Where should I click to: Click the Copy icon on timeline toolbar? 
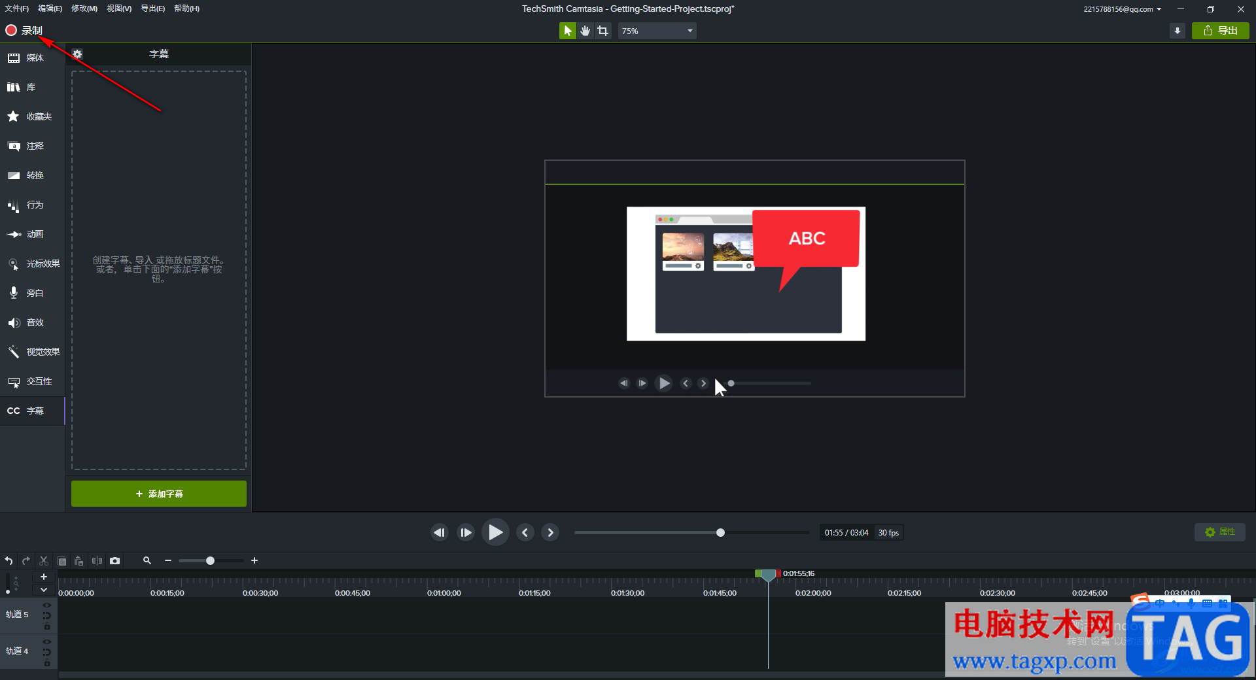(61, 561)
